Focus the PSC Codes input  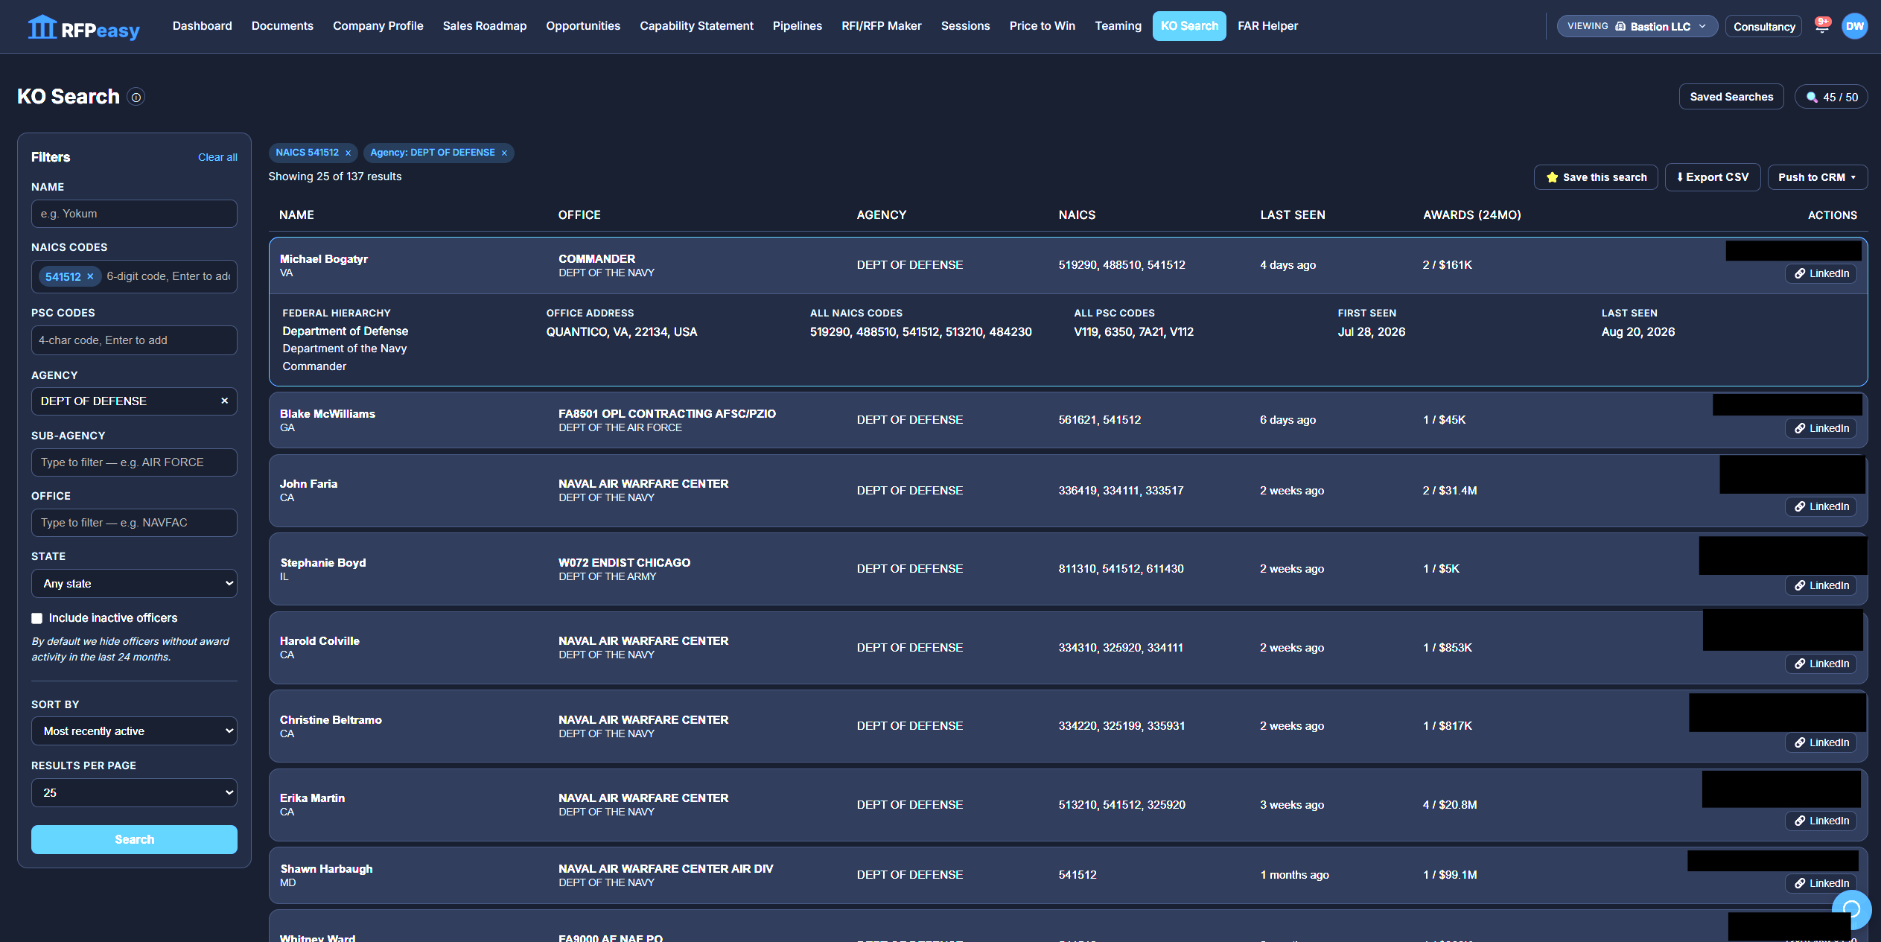pyautogui.click(x=134, y=340)
